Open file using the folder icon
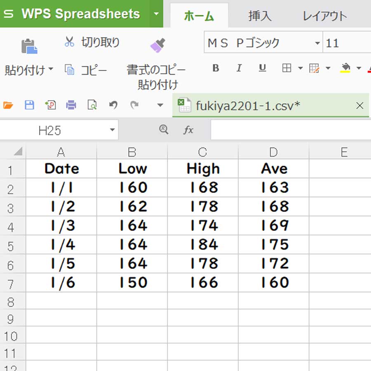 (8, 105)
